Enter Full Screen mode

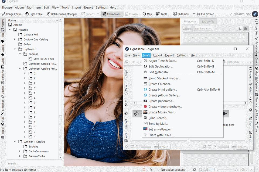pos(206,14)
